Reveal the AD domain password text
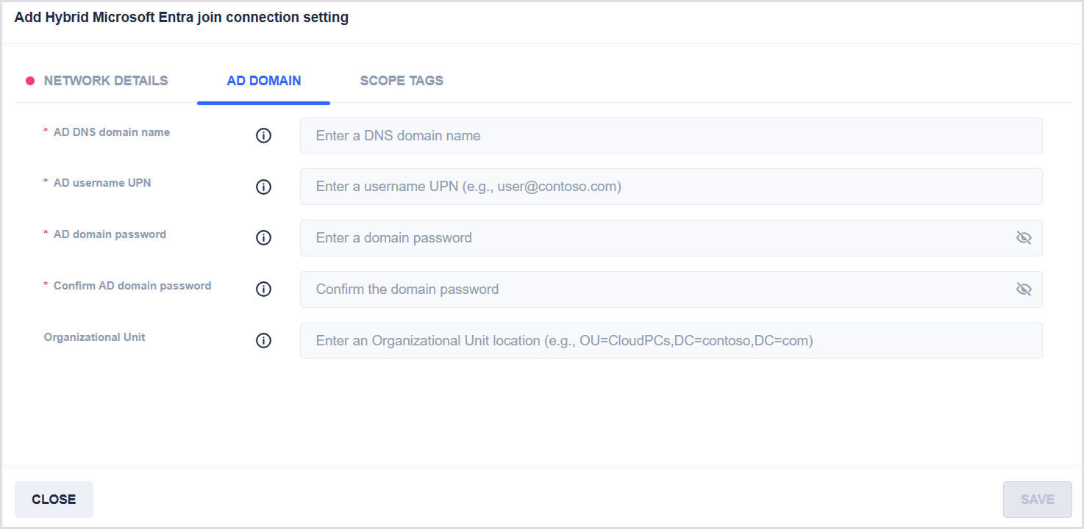The height and width of the screenshot is (529, 1084). tap(1024, 238)
